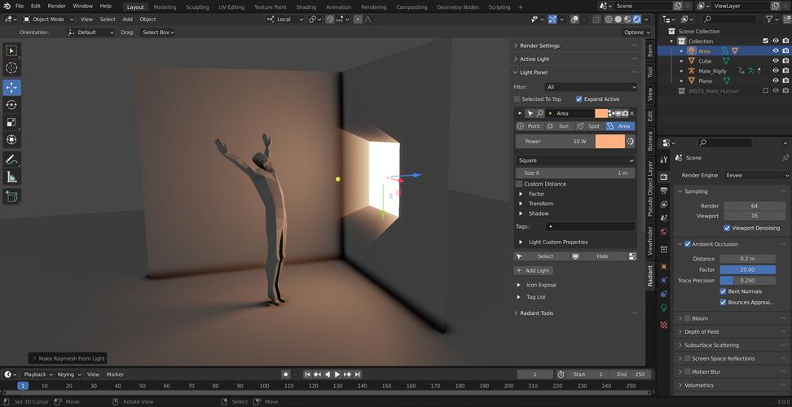
Task: Enable the Bloom checkbox
Action: click(688, 319)
